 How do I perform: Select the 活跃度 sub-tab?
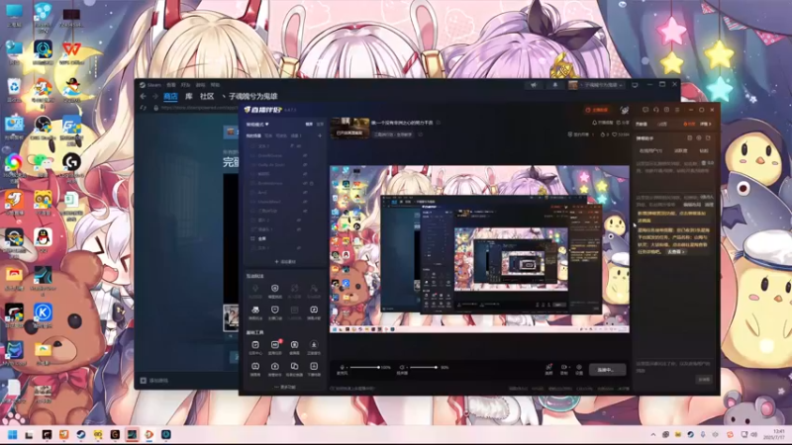pyautogui.click(x=680, y=150)
